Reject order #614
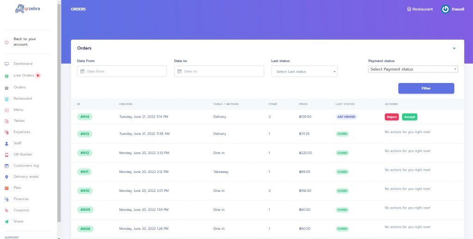Viewport: 473px width, 239px height. point(392,117)
